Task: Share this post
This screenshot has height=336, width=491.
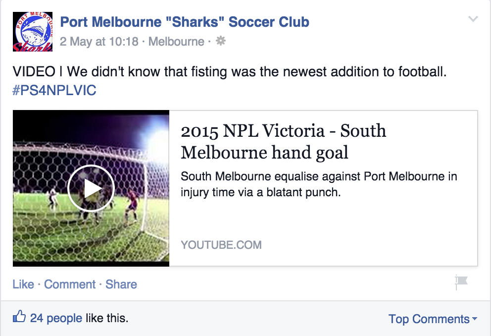Action: pos(121,284)
